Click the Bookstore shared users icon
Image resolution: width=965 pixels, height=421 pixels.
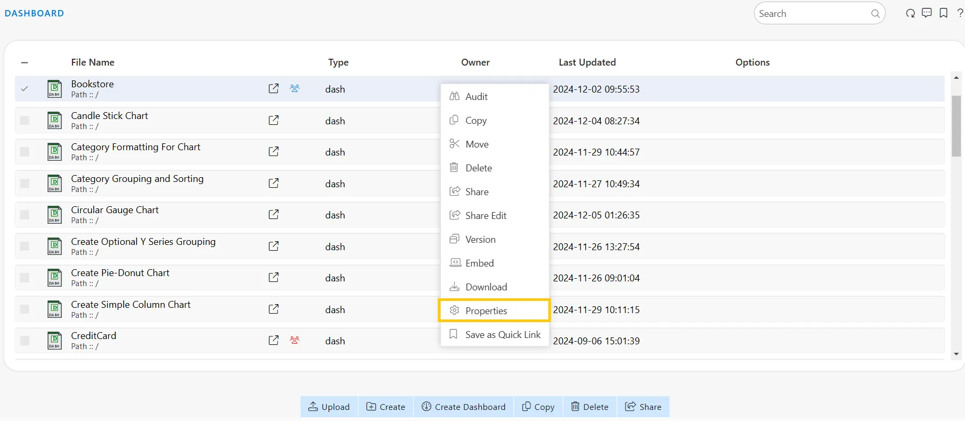click(295, 88)
